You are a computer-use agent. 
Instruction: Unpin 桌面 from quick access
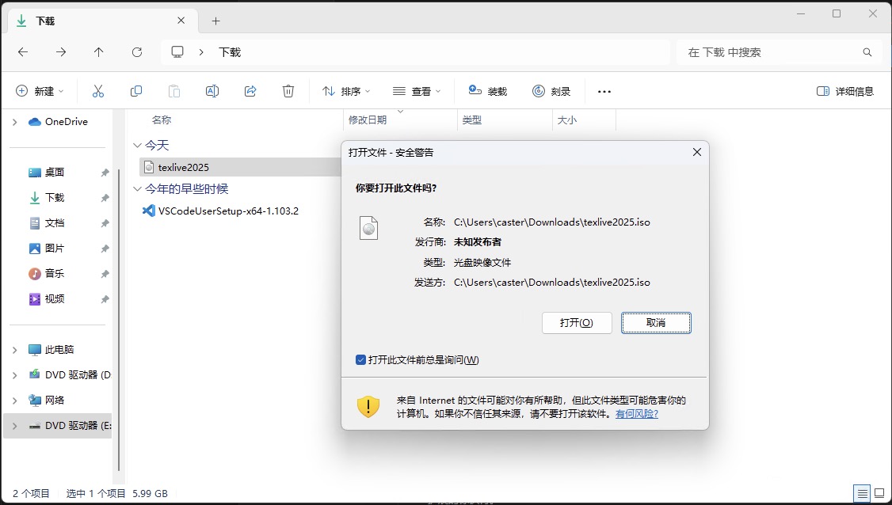[105, 173]
